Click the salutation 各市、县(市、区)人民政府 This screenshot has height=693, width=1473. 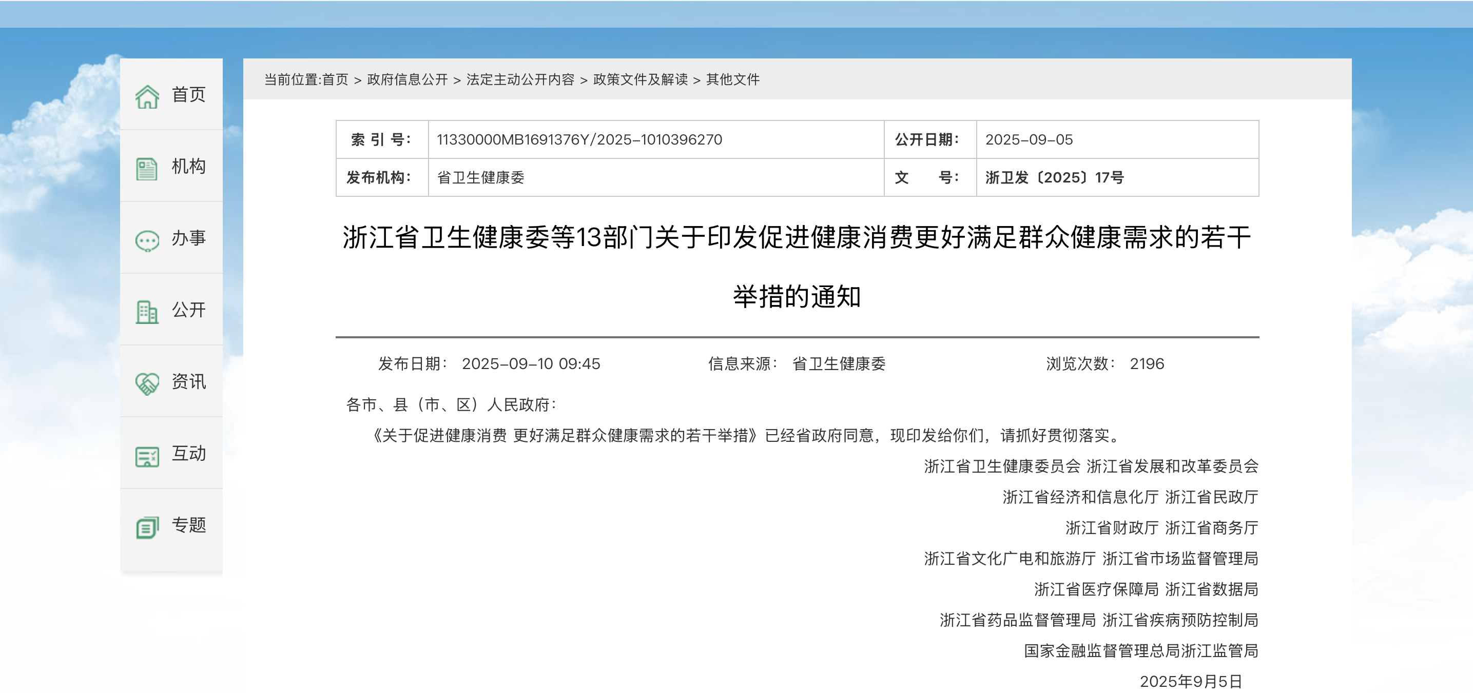pos(451,405)
